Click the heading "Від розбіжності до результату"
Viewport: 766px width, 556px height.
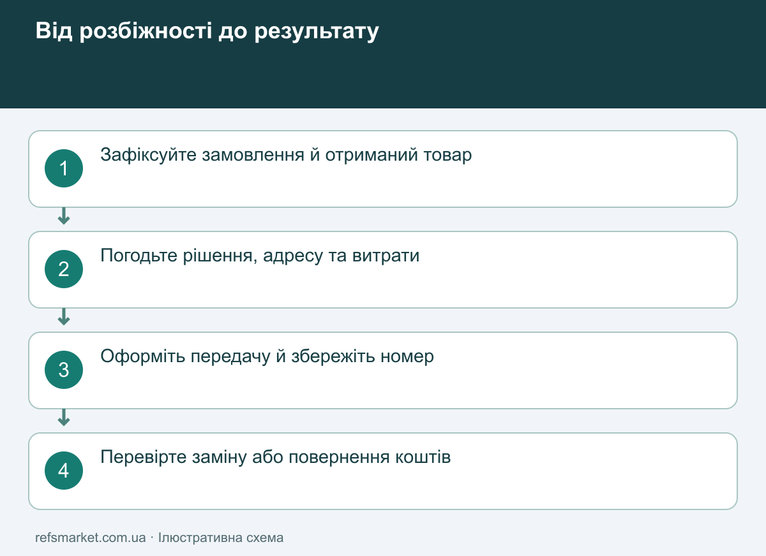[207, 31]
